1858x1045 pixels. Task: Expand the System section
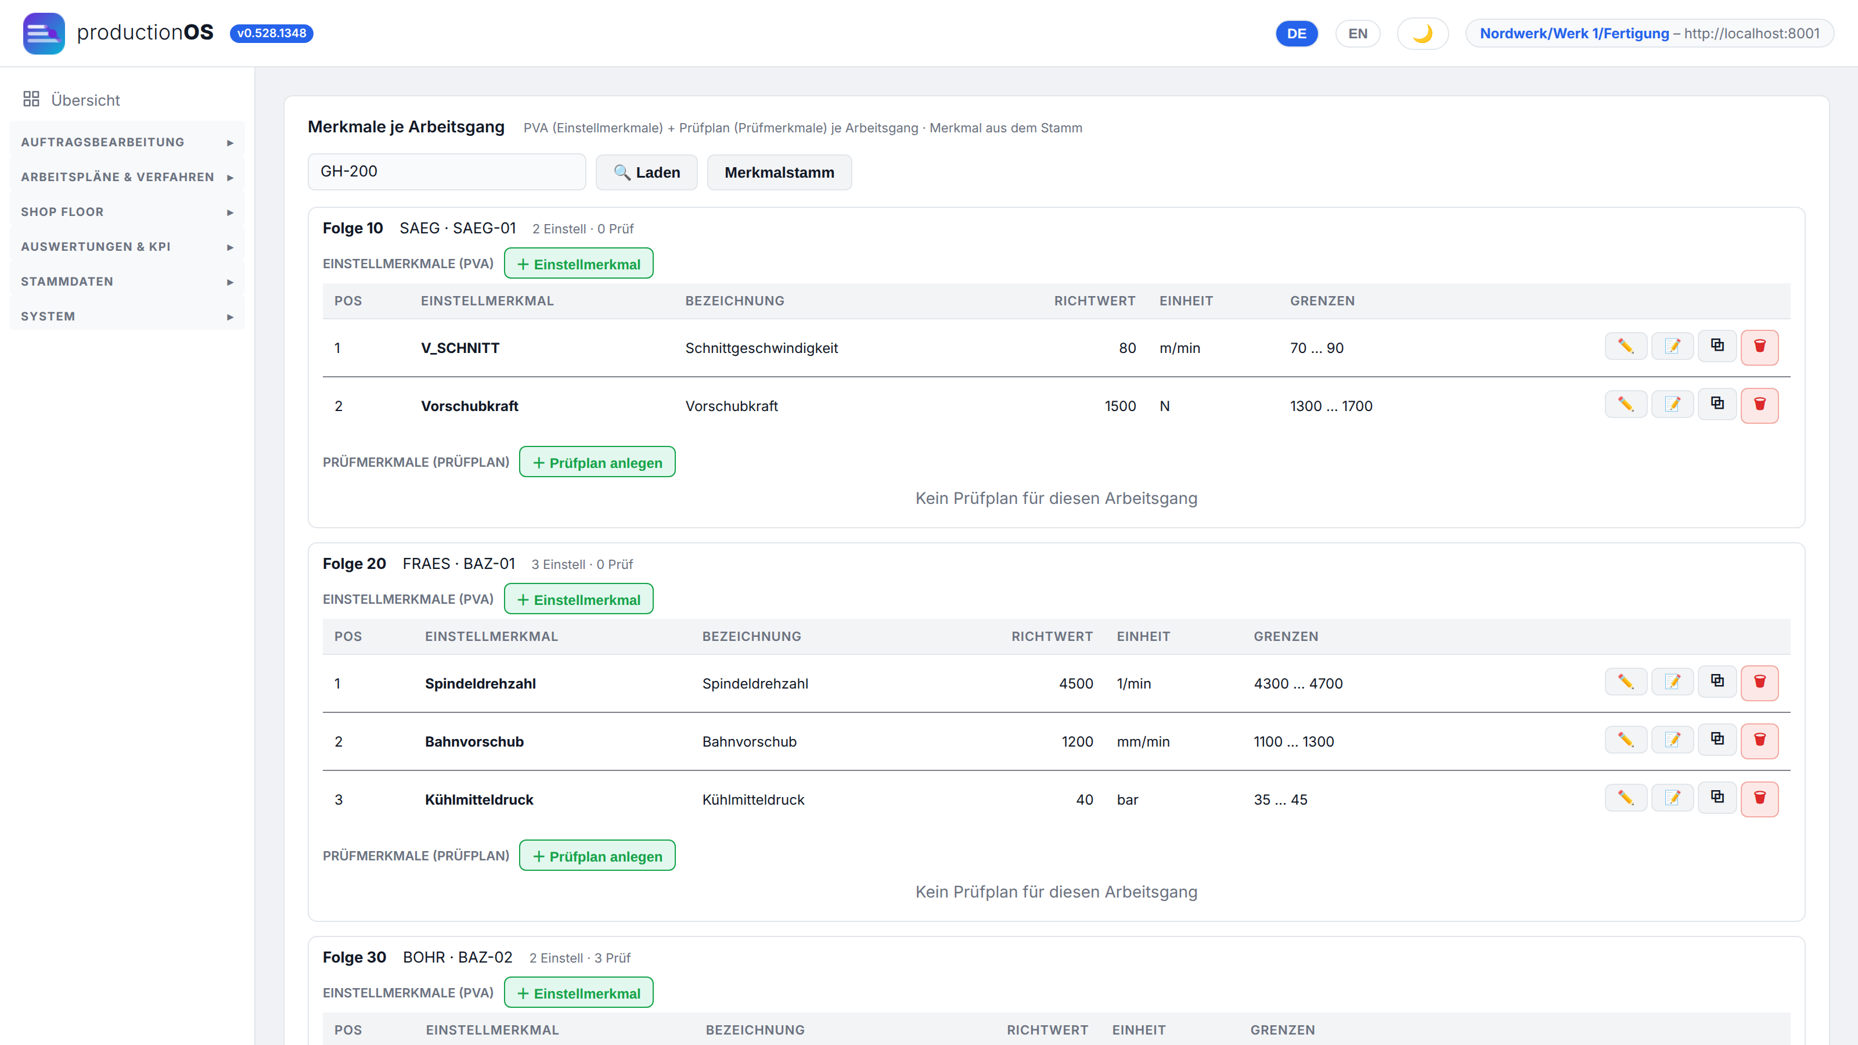pos(127,316)
